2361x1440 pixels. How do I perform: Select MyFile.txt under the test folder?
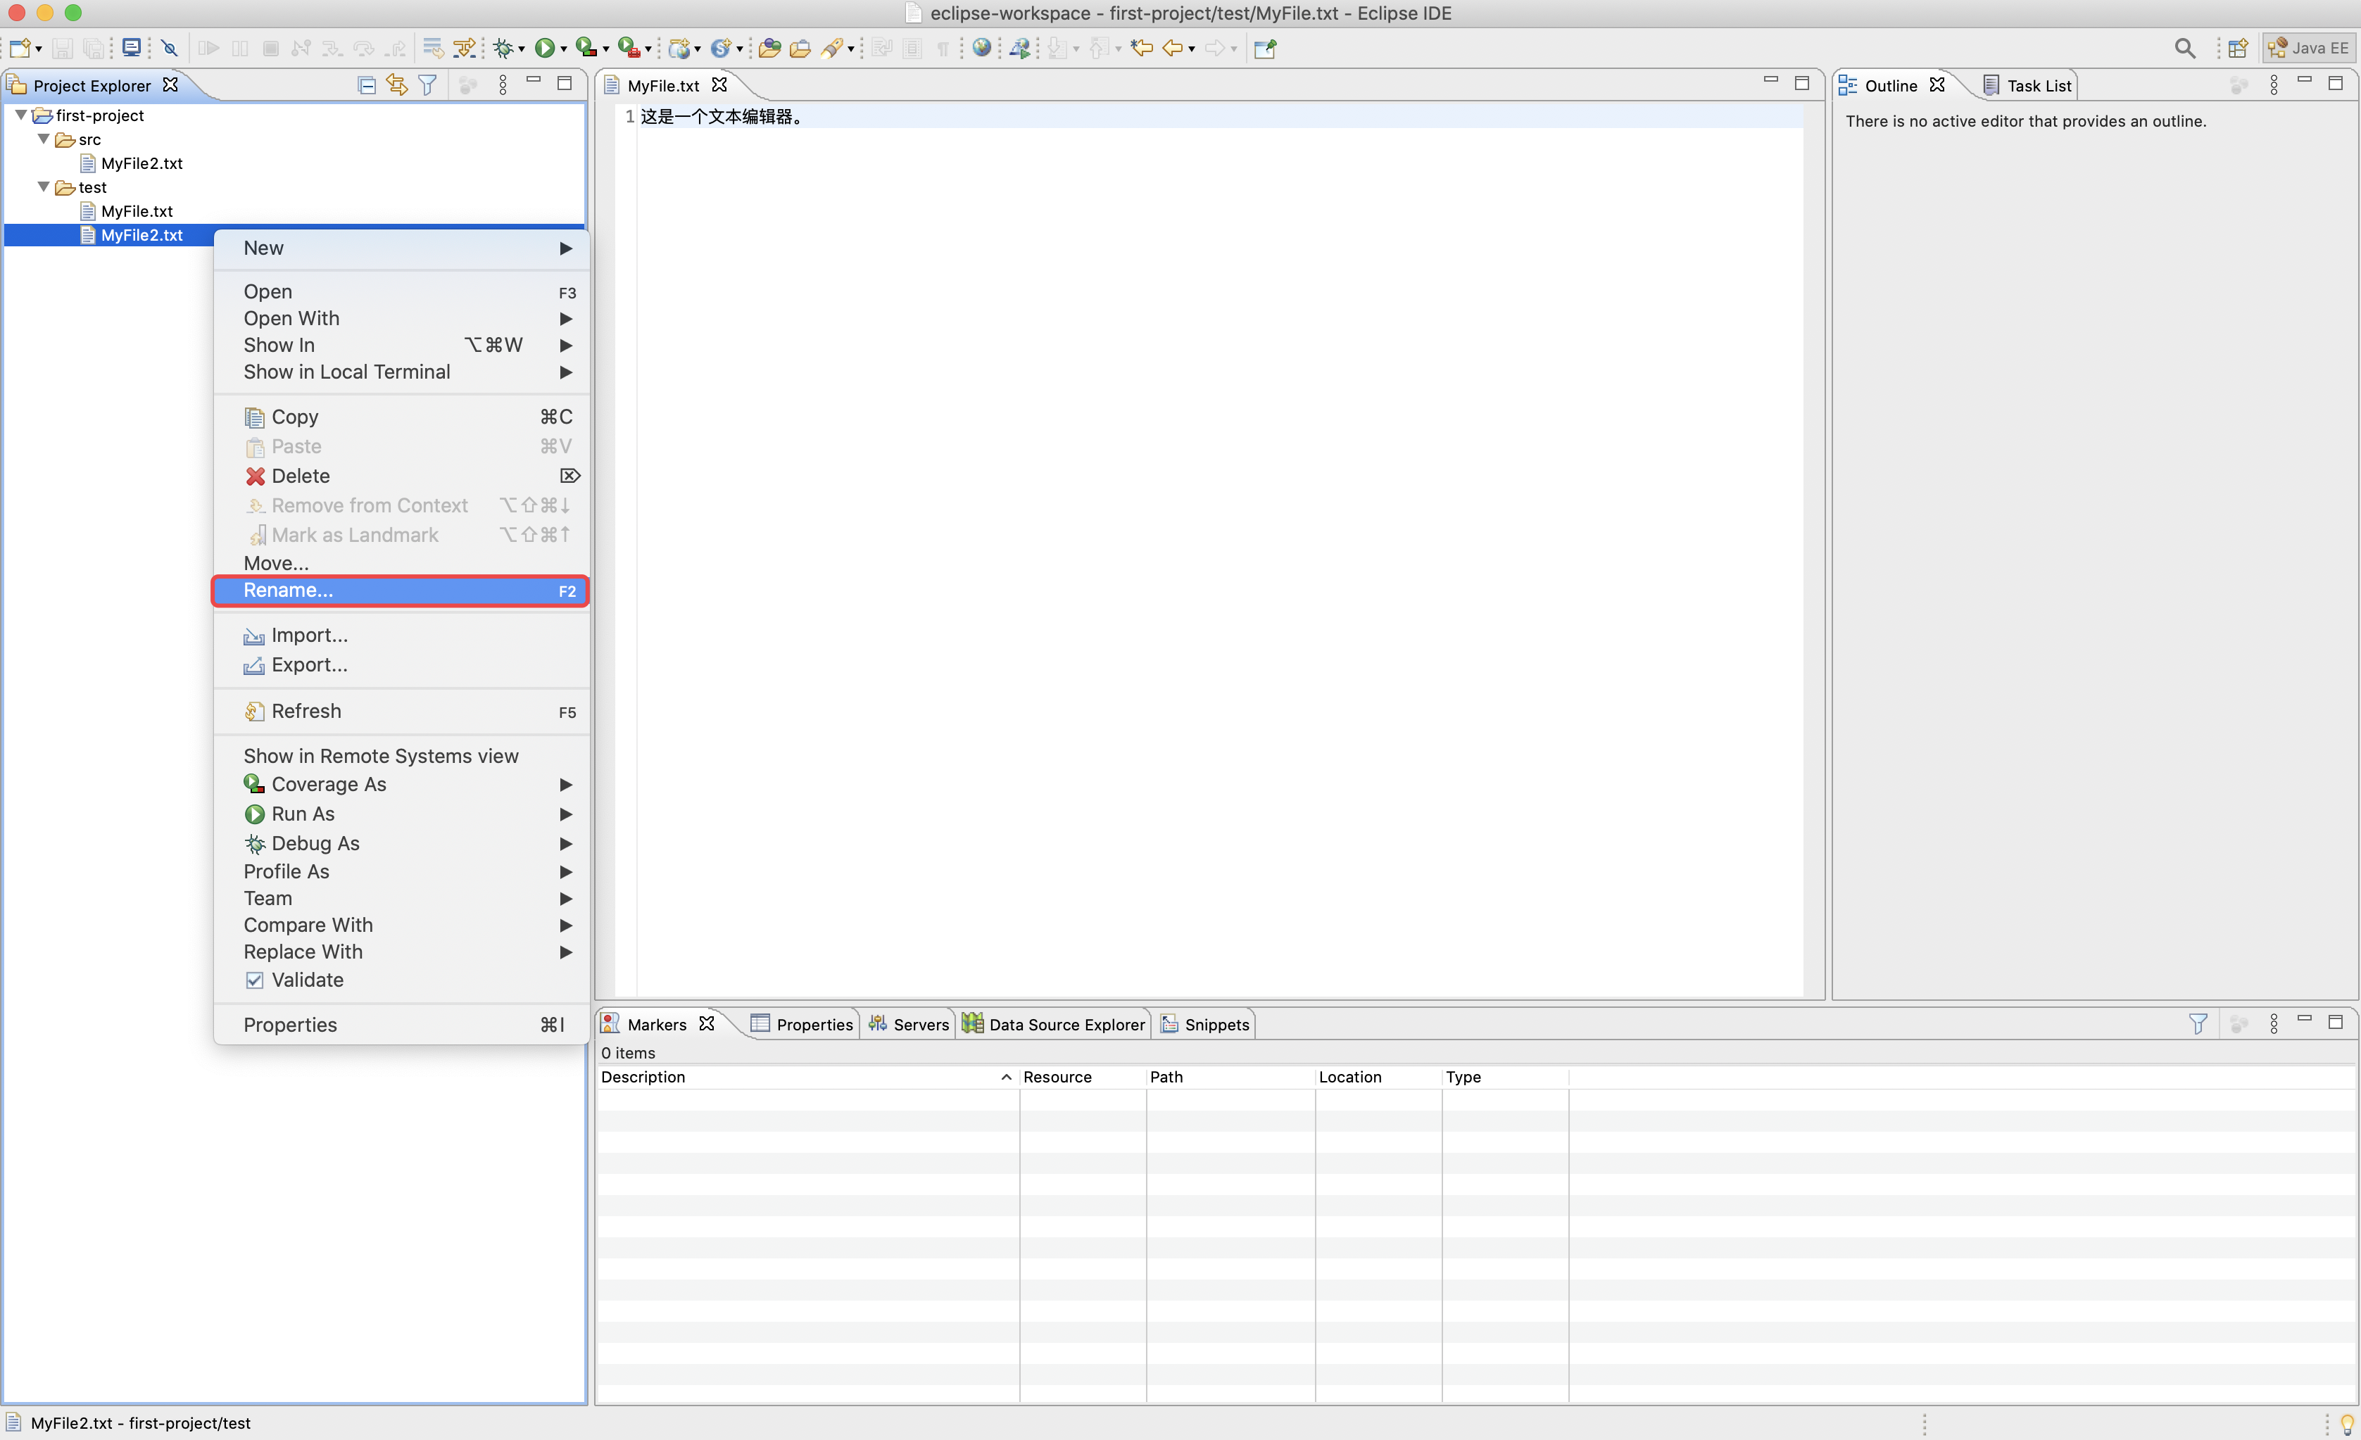pyautogui.click(x=137, y=210)
